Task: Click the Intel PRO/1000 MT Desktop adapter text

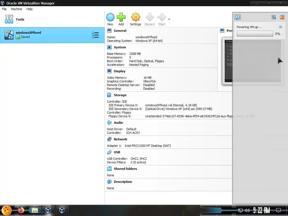Action: click(148, 146)
